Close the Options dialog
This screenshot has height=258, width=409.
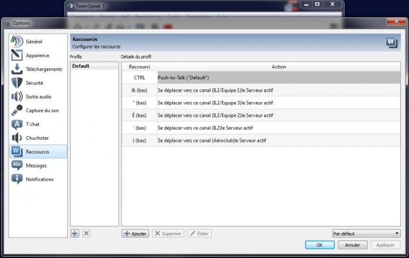click(x=397, y=21)
